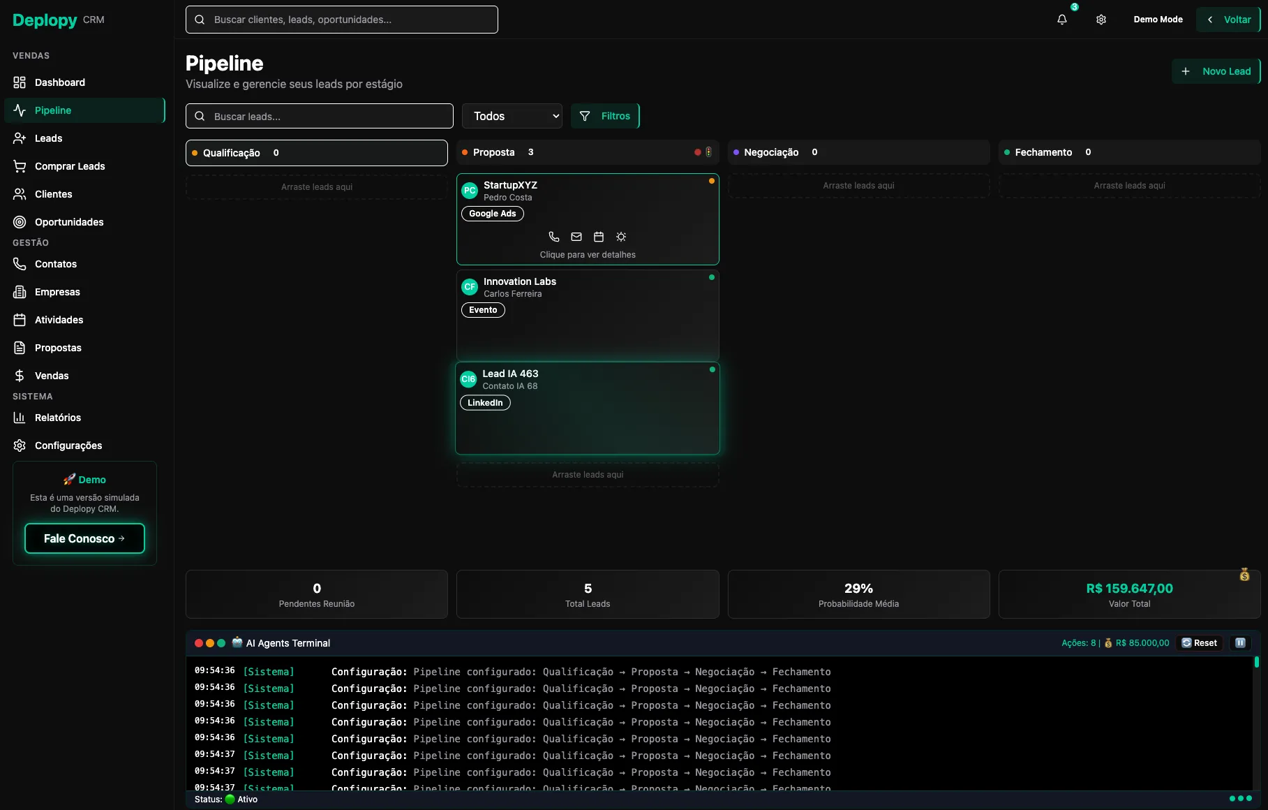Click the CI6 avatar on Lead IA 463
This screenshot has height=810, width=1268.
(468, 379)
